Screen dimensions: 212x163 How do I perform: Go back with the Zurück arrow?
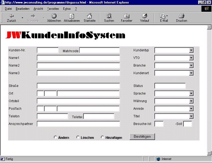pyautogui.click(x=11, y=16)
